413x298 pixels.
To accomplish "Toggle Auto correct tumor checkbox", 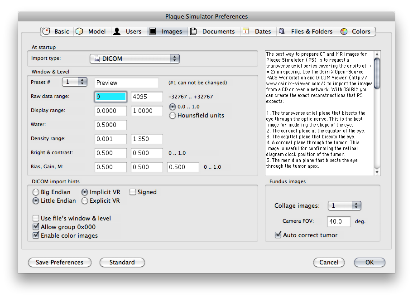I will [x=278, y=234].
